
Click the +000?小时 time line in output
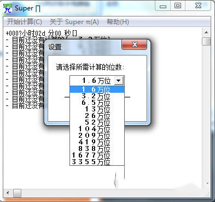pyautogui.click(x=42, y=33)
